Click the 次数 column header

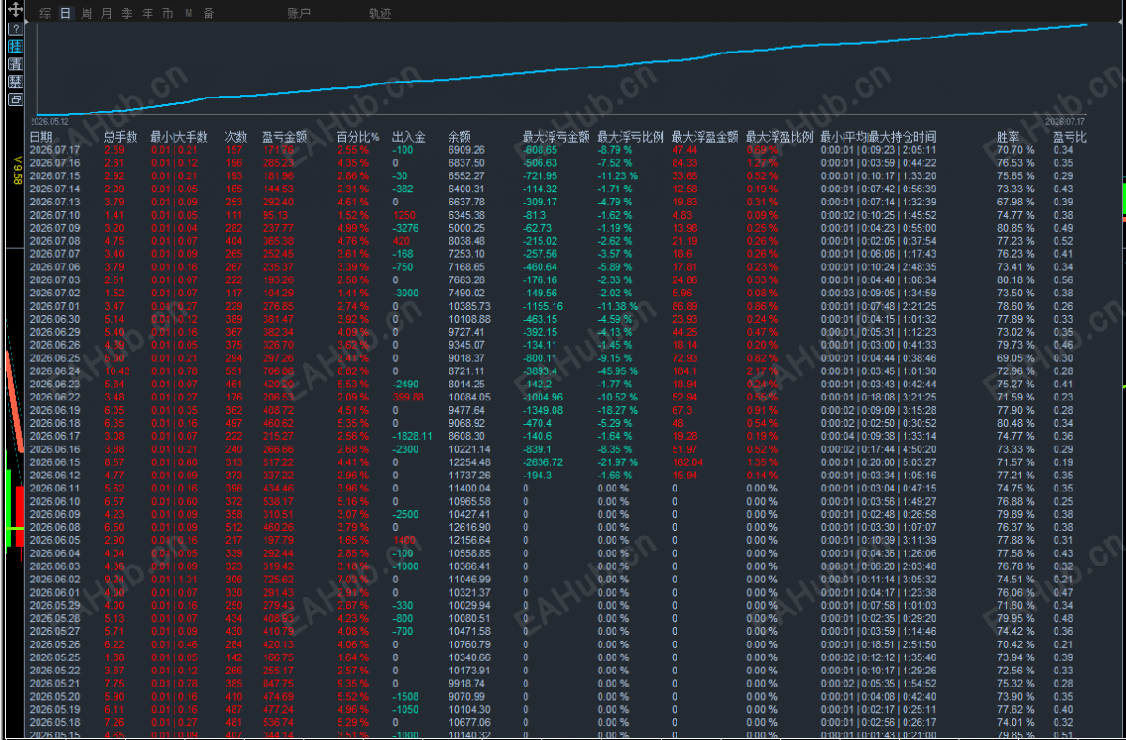[236, 137]
